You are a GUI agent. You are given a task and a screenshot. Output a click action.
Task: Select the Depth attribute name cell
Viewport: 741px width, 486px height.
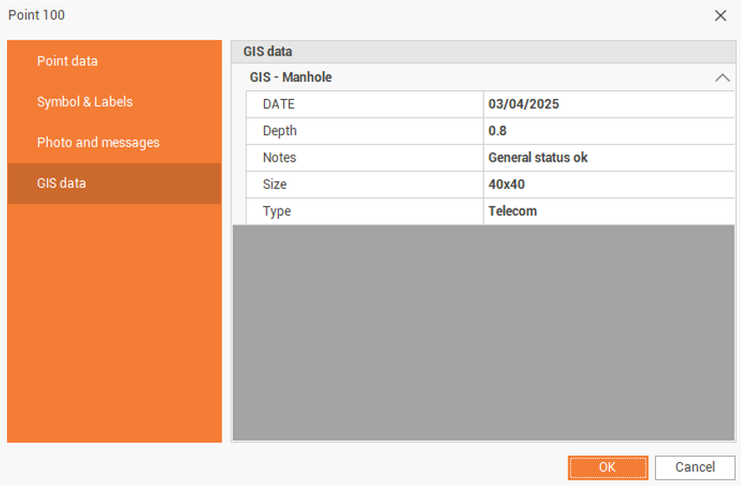pyautogui.click(x=365, y=131)
